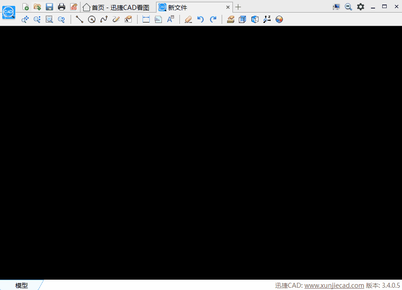
Task: Select the text annotation tool
Action: 170,19
